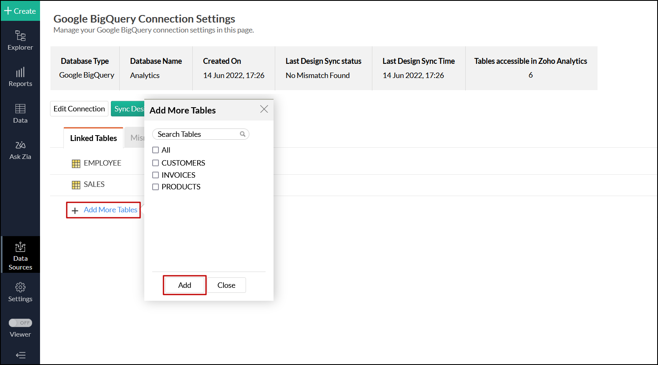This screenshot has width=658, height=365.
Task: Click the search magnifier icon in Search Tables
Action: (x=242, y=134)
